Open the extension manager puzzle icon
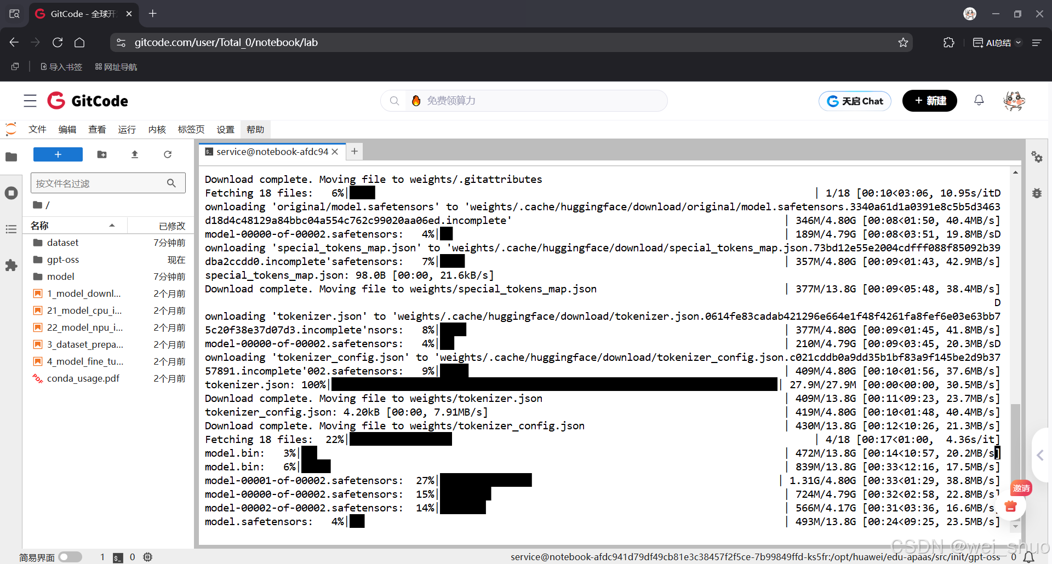1052x564 pixels. coord(11,266)
